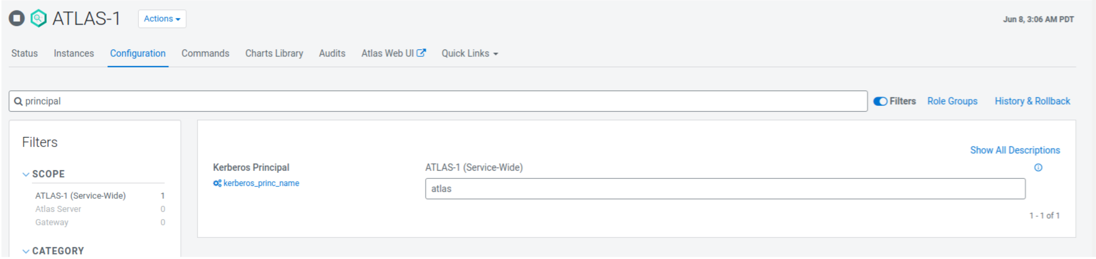
Task: Go to the Charts Library tab
Action: pyautogui.click(x=274, y=54)
